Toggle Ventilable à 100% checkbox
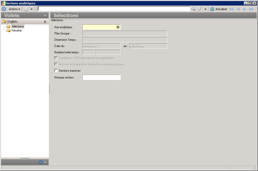Viewport: 258px width, 171px height. pyautogui.click(x=56, y=58)
